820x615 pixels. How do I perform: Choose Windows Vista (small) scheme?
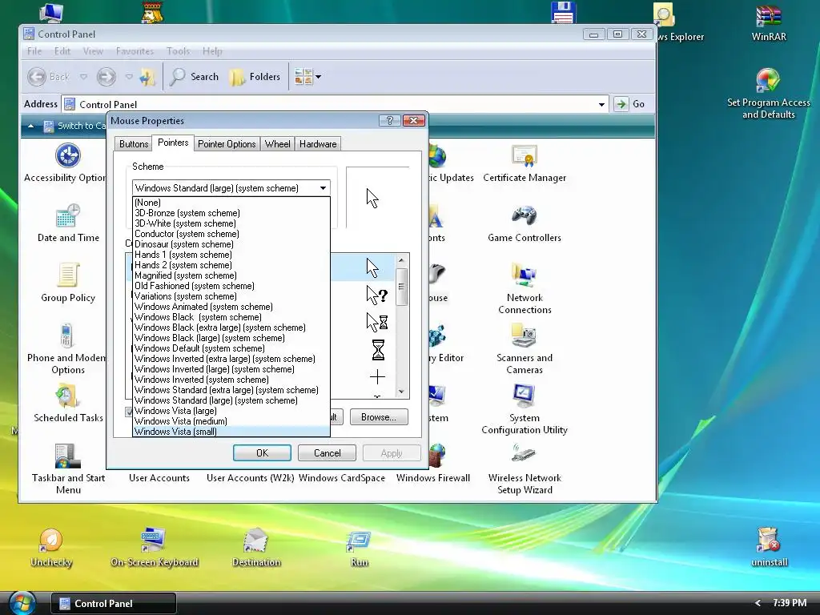click(x=231, y=432)
